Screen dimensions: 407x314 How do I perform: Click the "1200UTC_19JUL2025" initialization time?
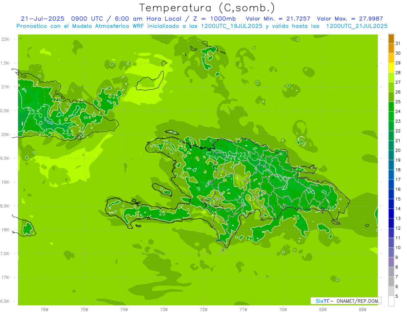pyautogui.click(x=232, y=26)
